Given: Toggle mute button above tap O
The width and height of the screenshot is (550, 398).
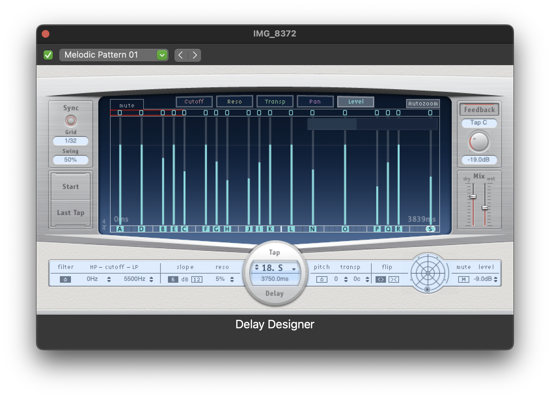Looking at the screenshot, I should tap(345, 113).
